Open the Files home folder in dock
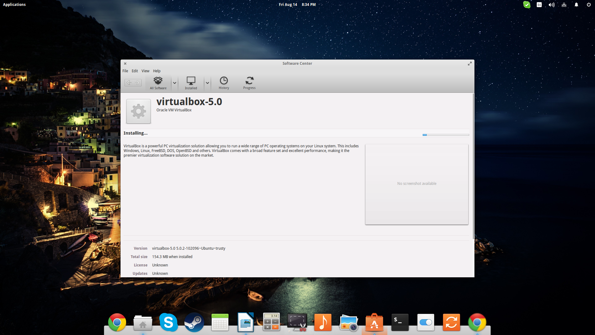The image size is (595, 335). pos(143,323)
